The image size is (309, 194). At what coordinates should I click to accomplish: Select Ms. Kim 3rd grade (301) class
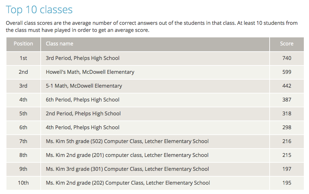pos(127,169)
